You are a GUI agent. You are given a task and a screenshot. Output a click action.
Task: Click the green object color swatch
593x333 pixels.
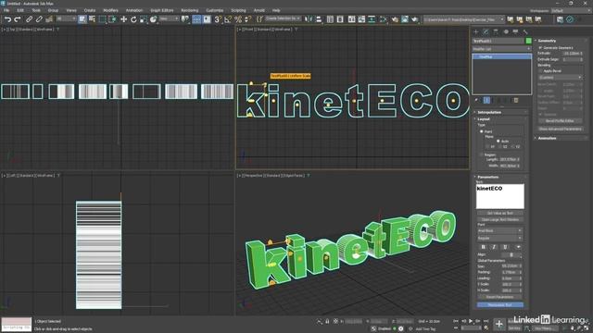(528, 41)
